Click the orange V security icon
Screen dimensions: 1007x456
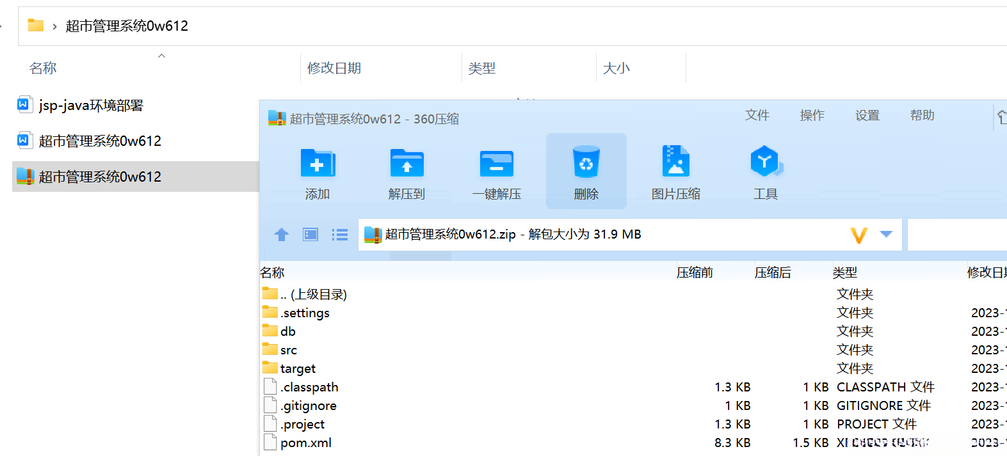pyautogui.click(x=859, y=235)
